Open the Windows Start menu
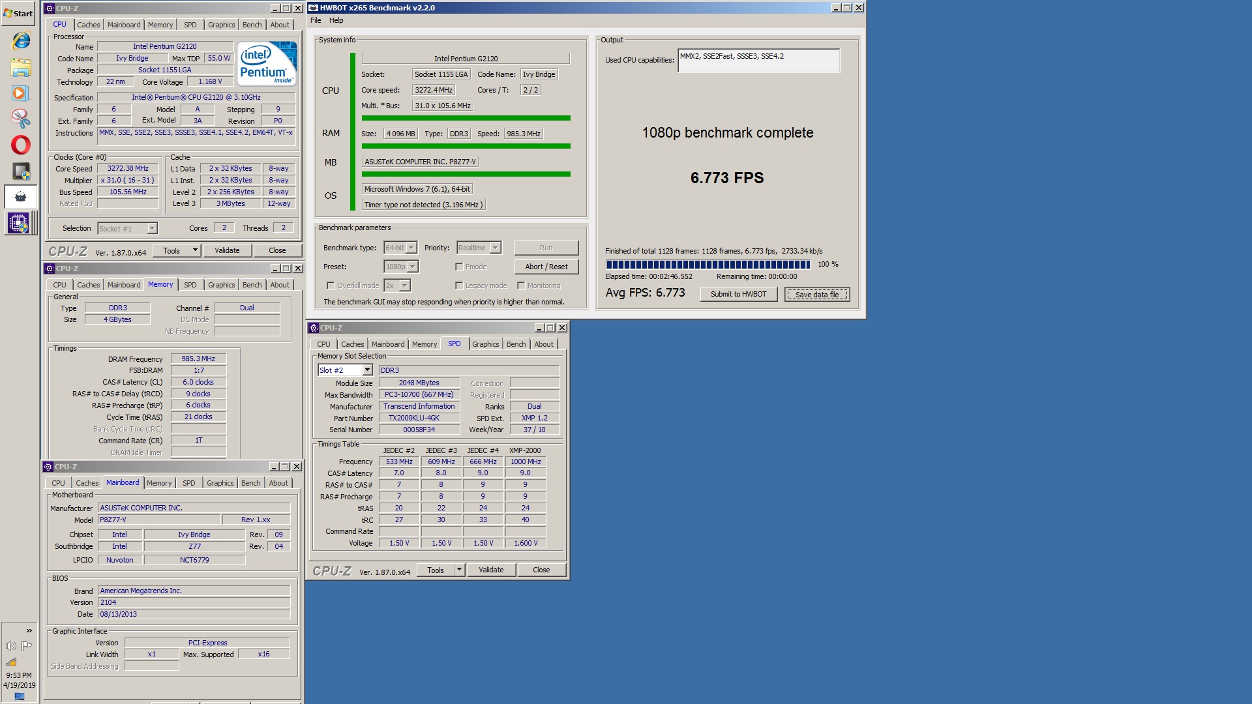The image size is (1252, 704). (18, 13)
